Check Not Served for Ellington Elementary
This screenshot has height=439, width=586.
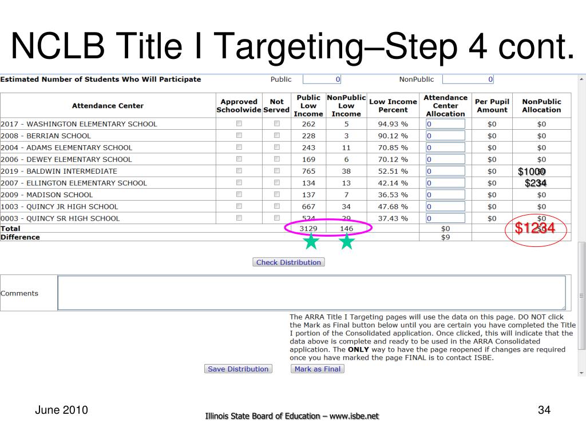pyautogui.click(x=277, y=182)
